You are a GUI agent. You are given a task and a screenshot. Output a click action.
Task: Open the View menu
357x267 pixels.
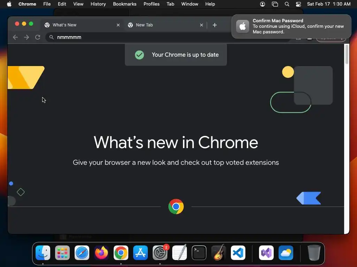pos(78,4)
